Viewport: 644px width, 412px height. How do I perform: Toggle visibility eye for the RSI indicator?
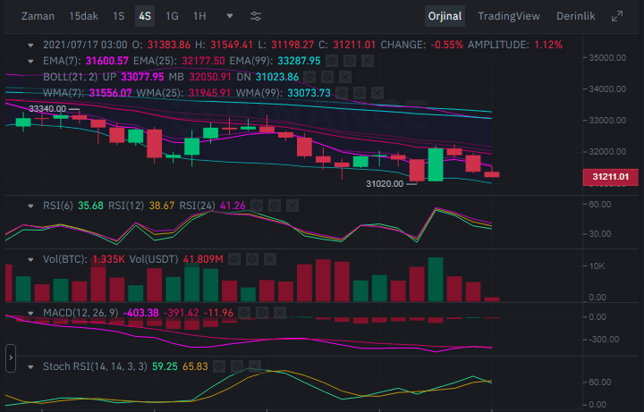point(257,206)
